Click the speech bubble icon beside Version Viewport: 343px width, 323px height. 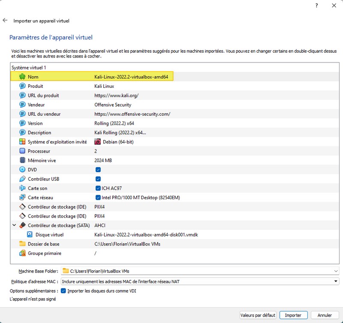22,123
